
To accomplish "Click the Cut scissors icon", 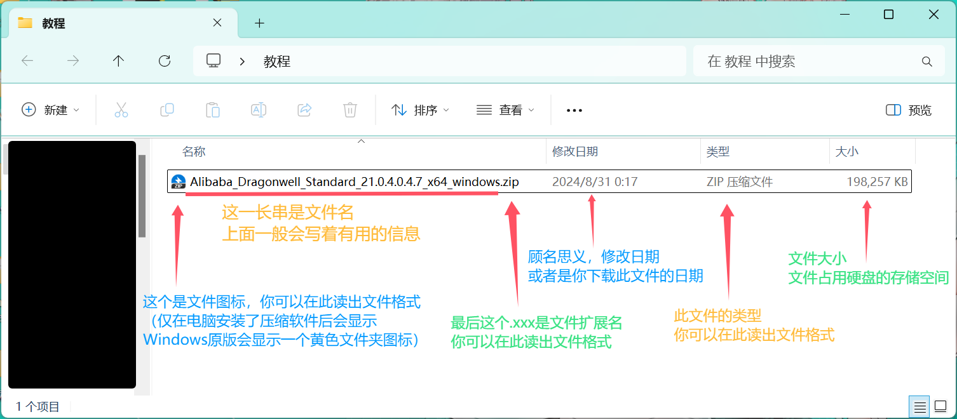I will click(x=121, y=110).
